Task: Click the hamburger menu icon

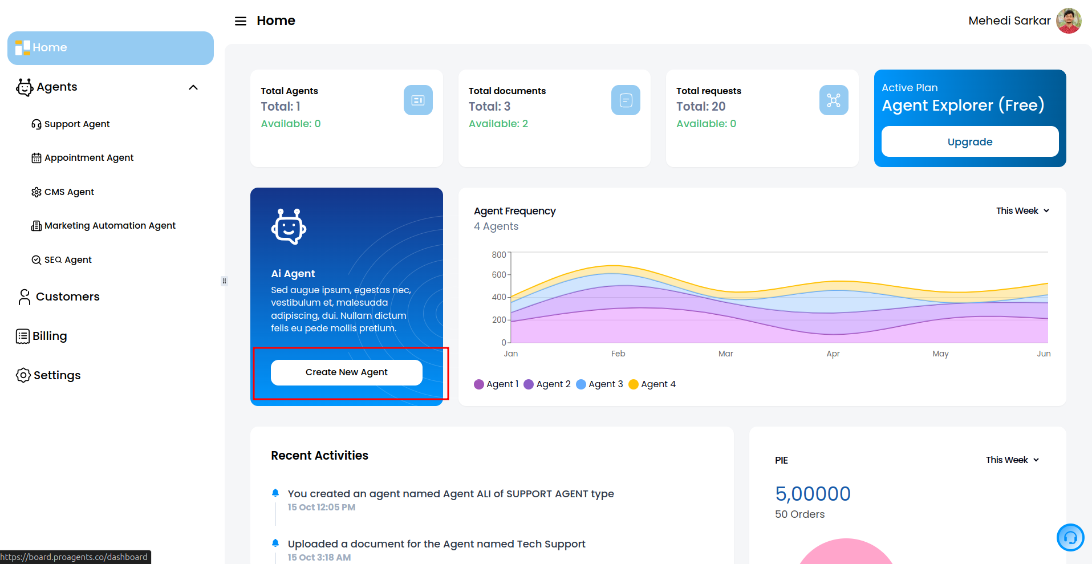Action: [241, 21]
